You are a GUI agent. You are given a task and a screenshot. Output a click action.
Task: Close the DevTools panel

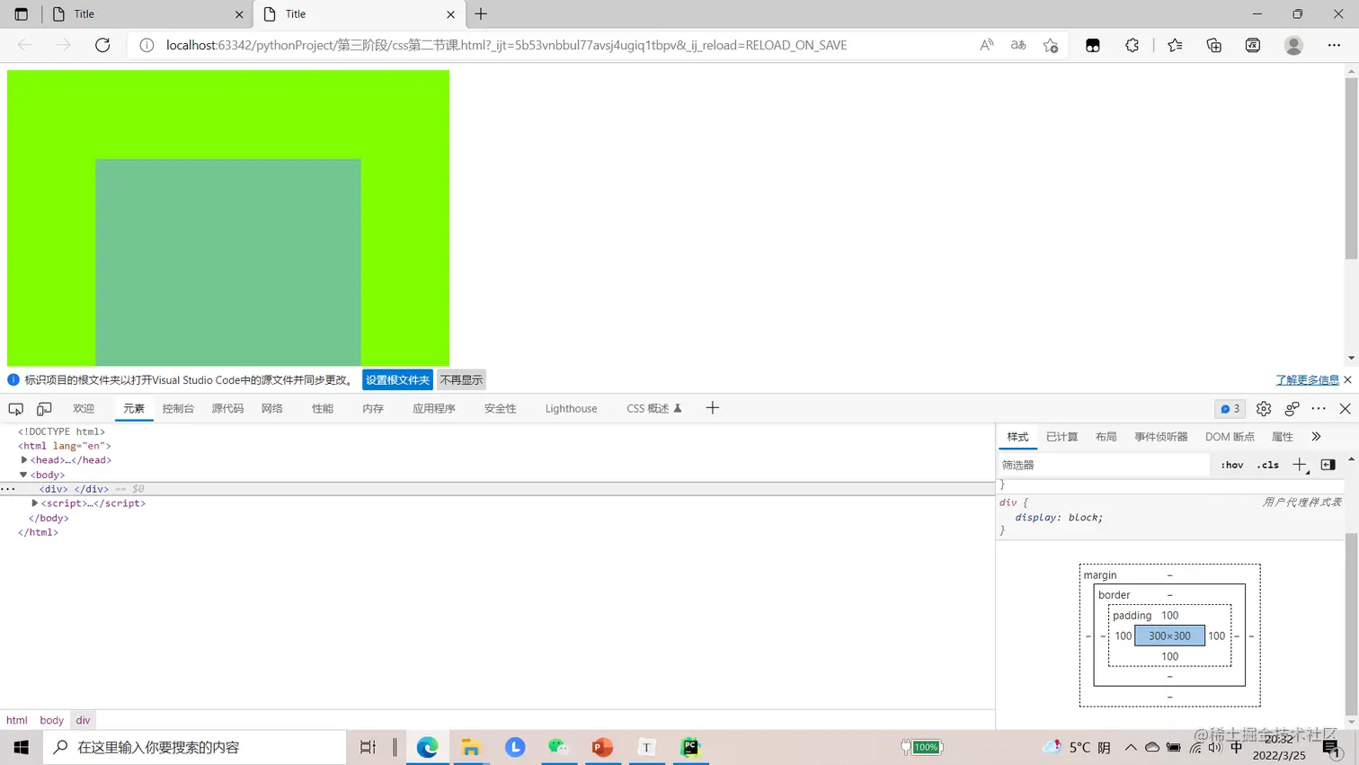coord(1346,408)
